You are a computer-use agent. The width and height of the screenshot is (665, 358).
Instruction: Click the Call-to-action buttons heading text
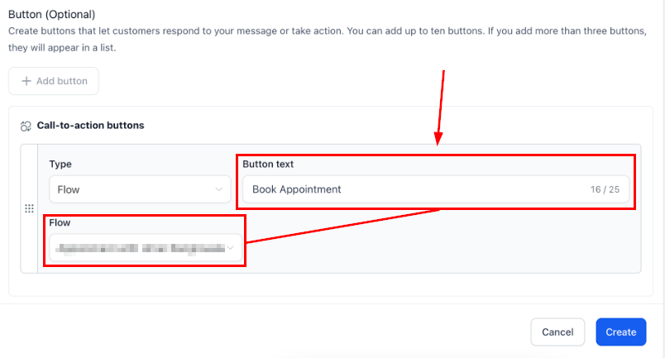[x=90, y=126]
